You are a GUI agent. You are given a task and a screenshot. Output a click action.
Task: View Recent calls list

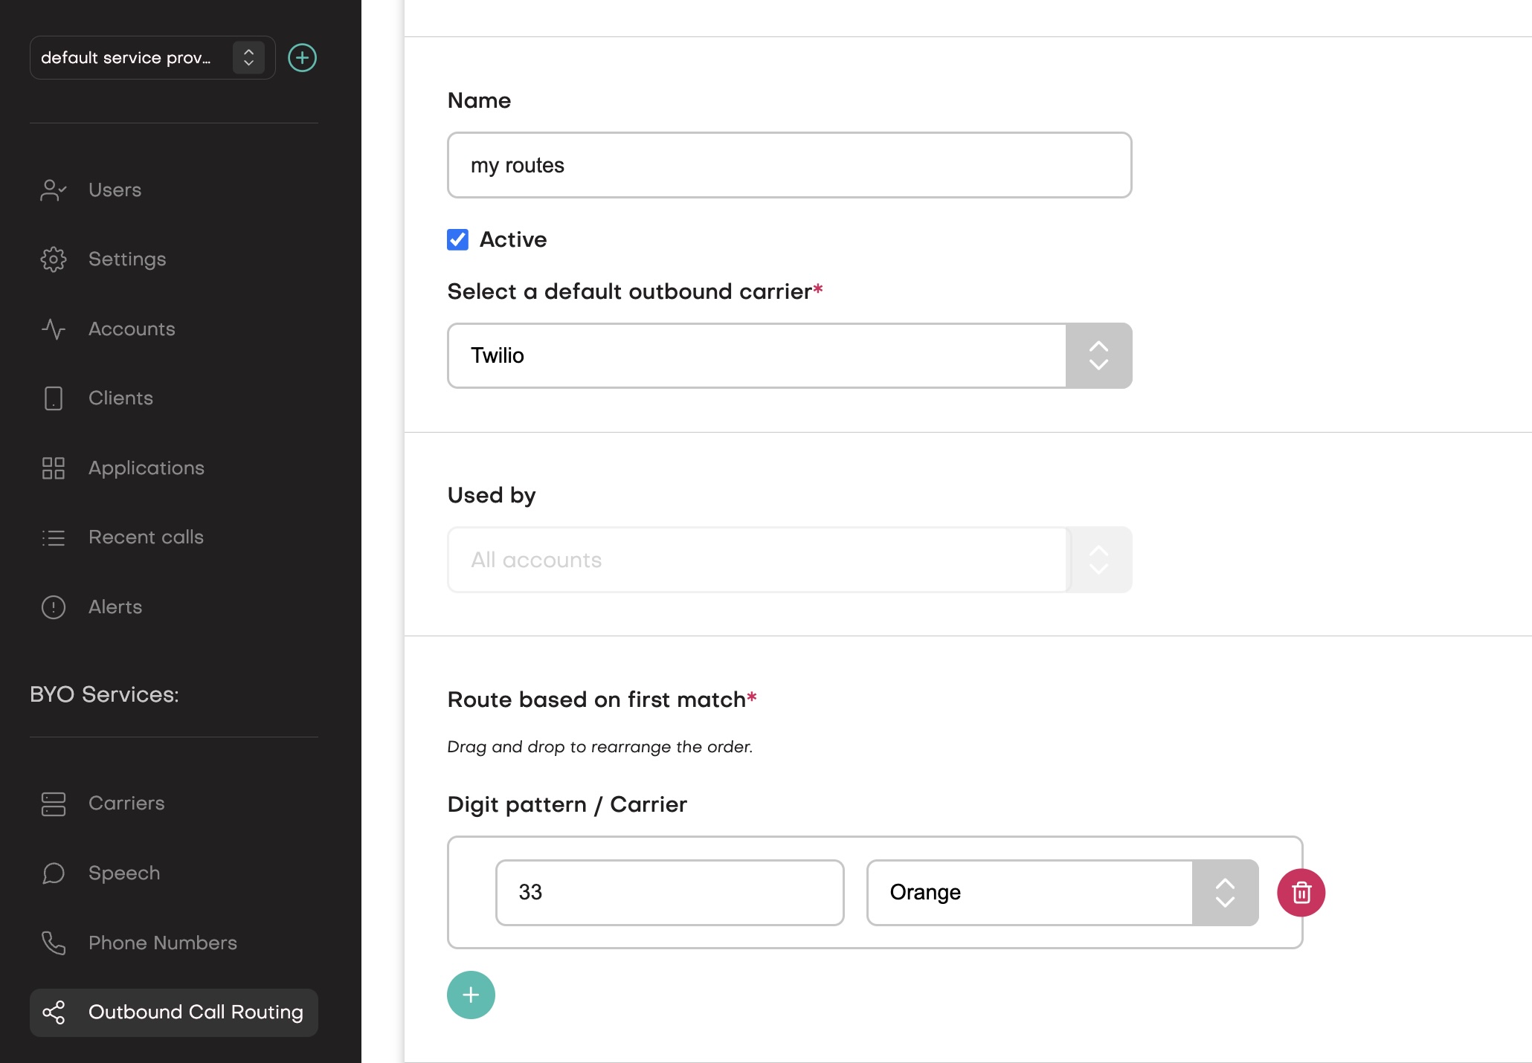[x=145, y=537]
